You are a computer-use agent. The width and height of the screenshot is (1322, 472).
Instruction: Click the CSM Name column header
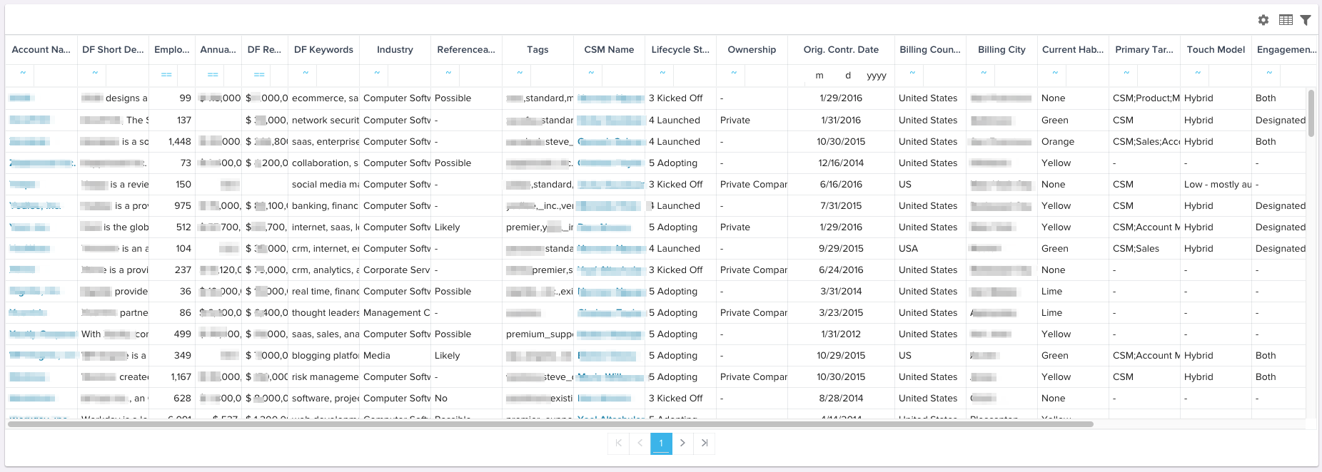[x=608, y=50]
